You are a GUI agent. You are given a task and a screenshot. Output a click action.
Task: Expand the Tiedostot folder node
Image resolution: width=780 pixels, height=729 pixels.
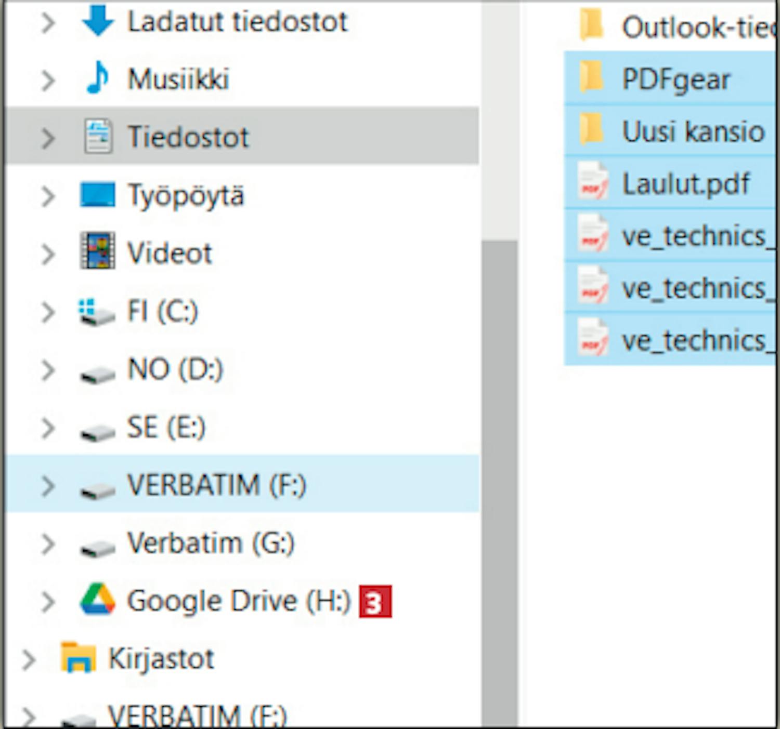48,138
